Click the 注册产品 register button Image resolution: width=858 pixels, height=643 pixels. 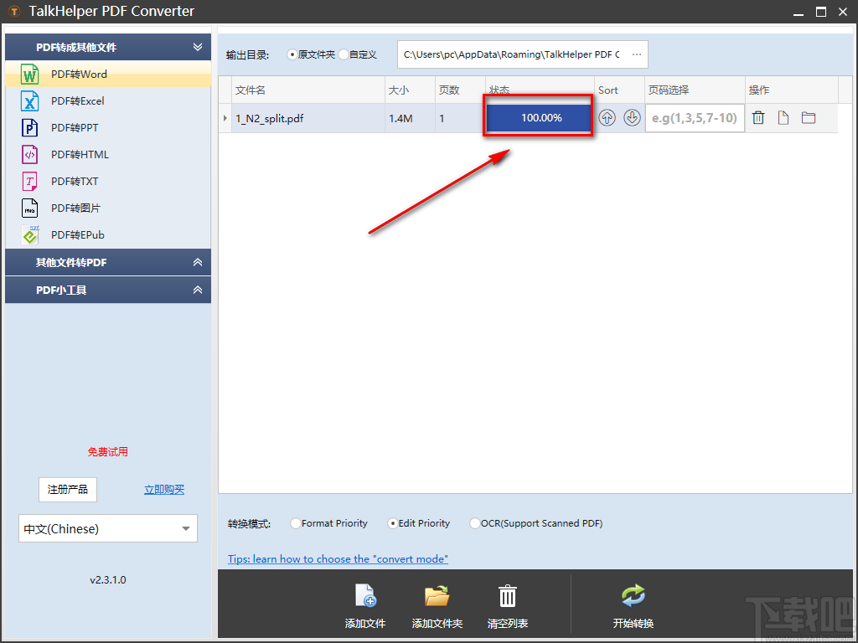coord(67,489)
